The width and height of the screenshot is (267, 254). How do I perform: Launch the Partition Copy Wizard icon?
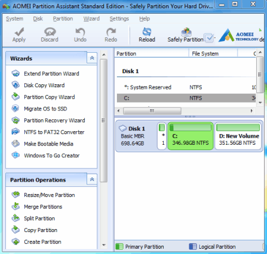tap(15, 97)
